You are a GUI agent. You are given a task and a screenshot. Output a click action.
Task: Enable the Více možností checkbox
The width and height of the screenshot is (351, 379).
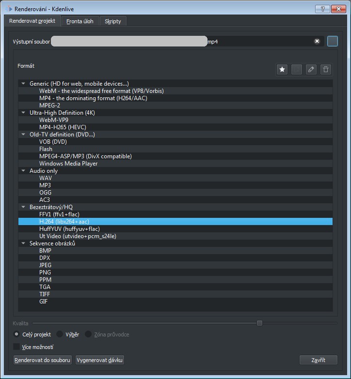(x=17, y=347)
